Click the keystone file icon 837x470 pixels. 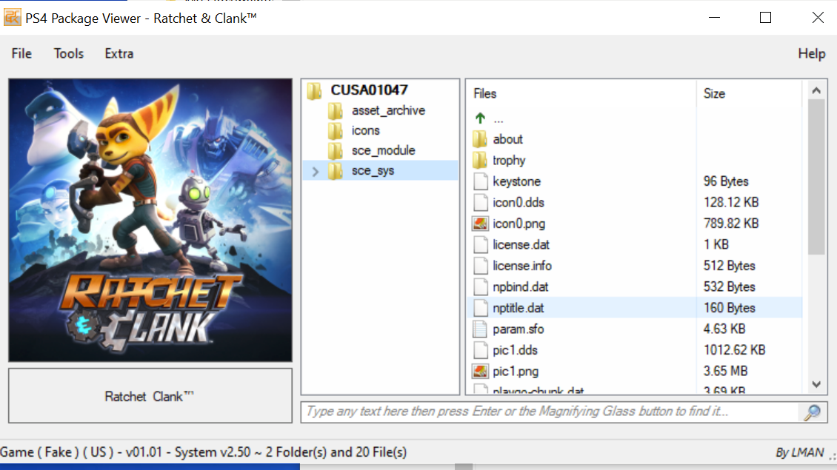tap(481, 181)
